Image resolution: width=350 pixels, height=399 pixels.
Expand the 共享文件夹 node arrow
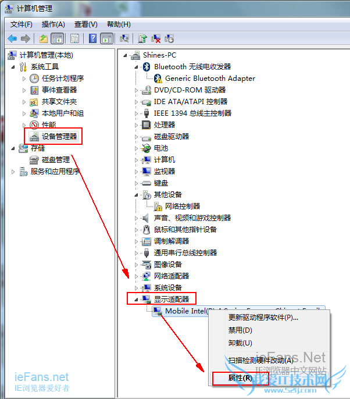(24, 102)
